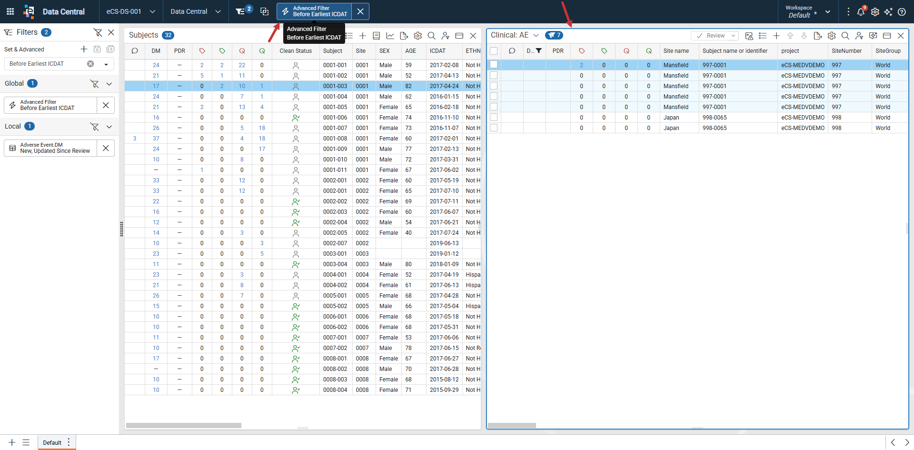Image resolution: width=914 pixels, height=450 pixels.
Task: Open the Workspace Default dropdown
Action: [808, 11]
